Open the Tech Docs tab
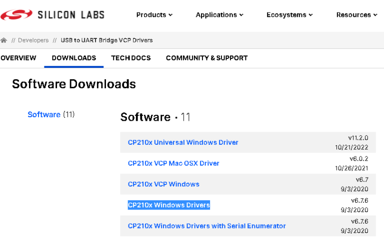Viewport: 384px width, 242px height. click(131, 58)
